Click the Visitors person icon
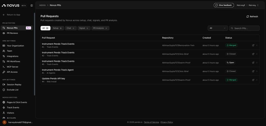The image size is (266, 126). [4, 113]
